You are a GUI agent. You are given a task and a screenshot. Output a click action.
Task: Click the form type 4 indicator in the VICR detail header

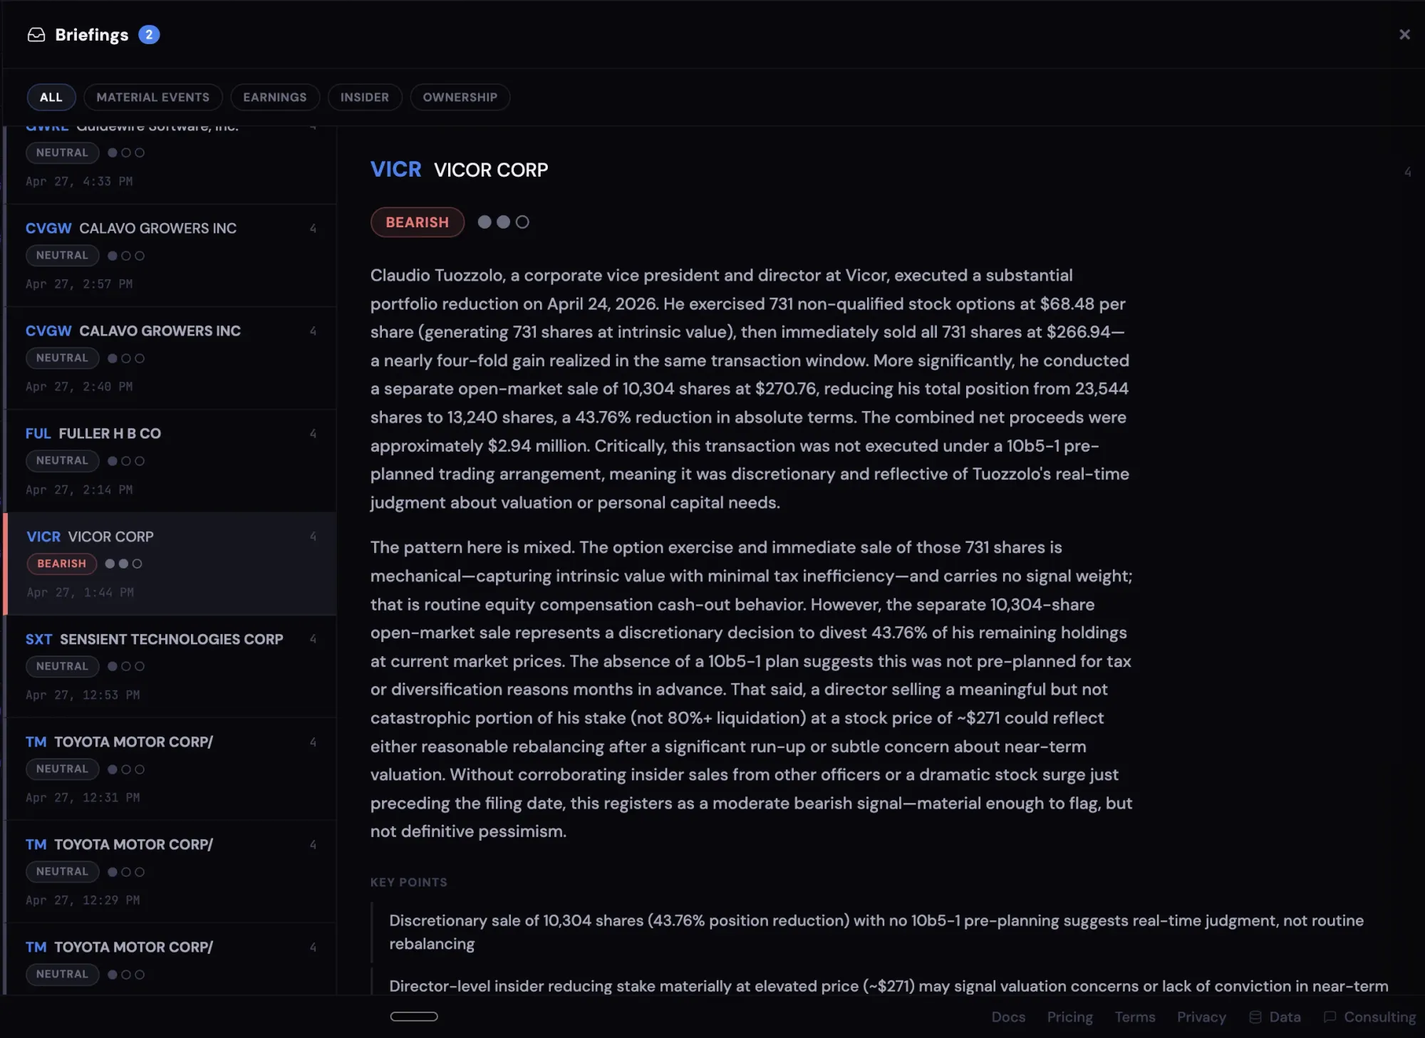point(1407,172)
